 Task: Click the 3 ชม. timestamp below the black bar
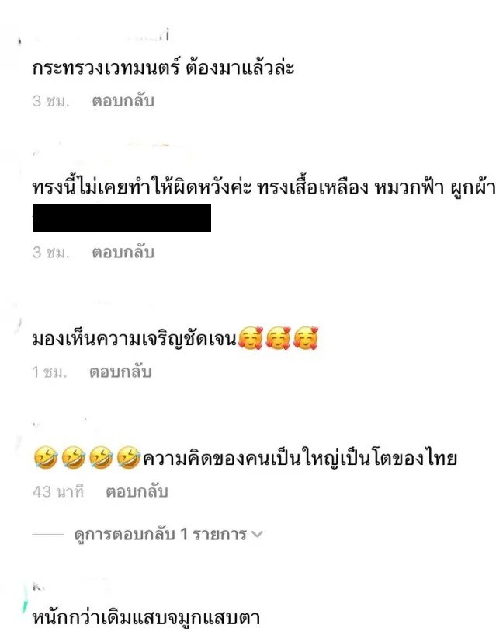click(51, 253)
